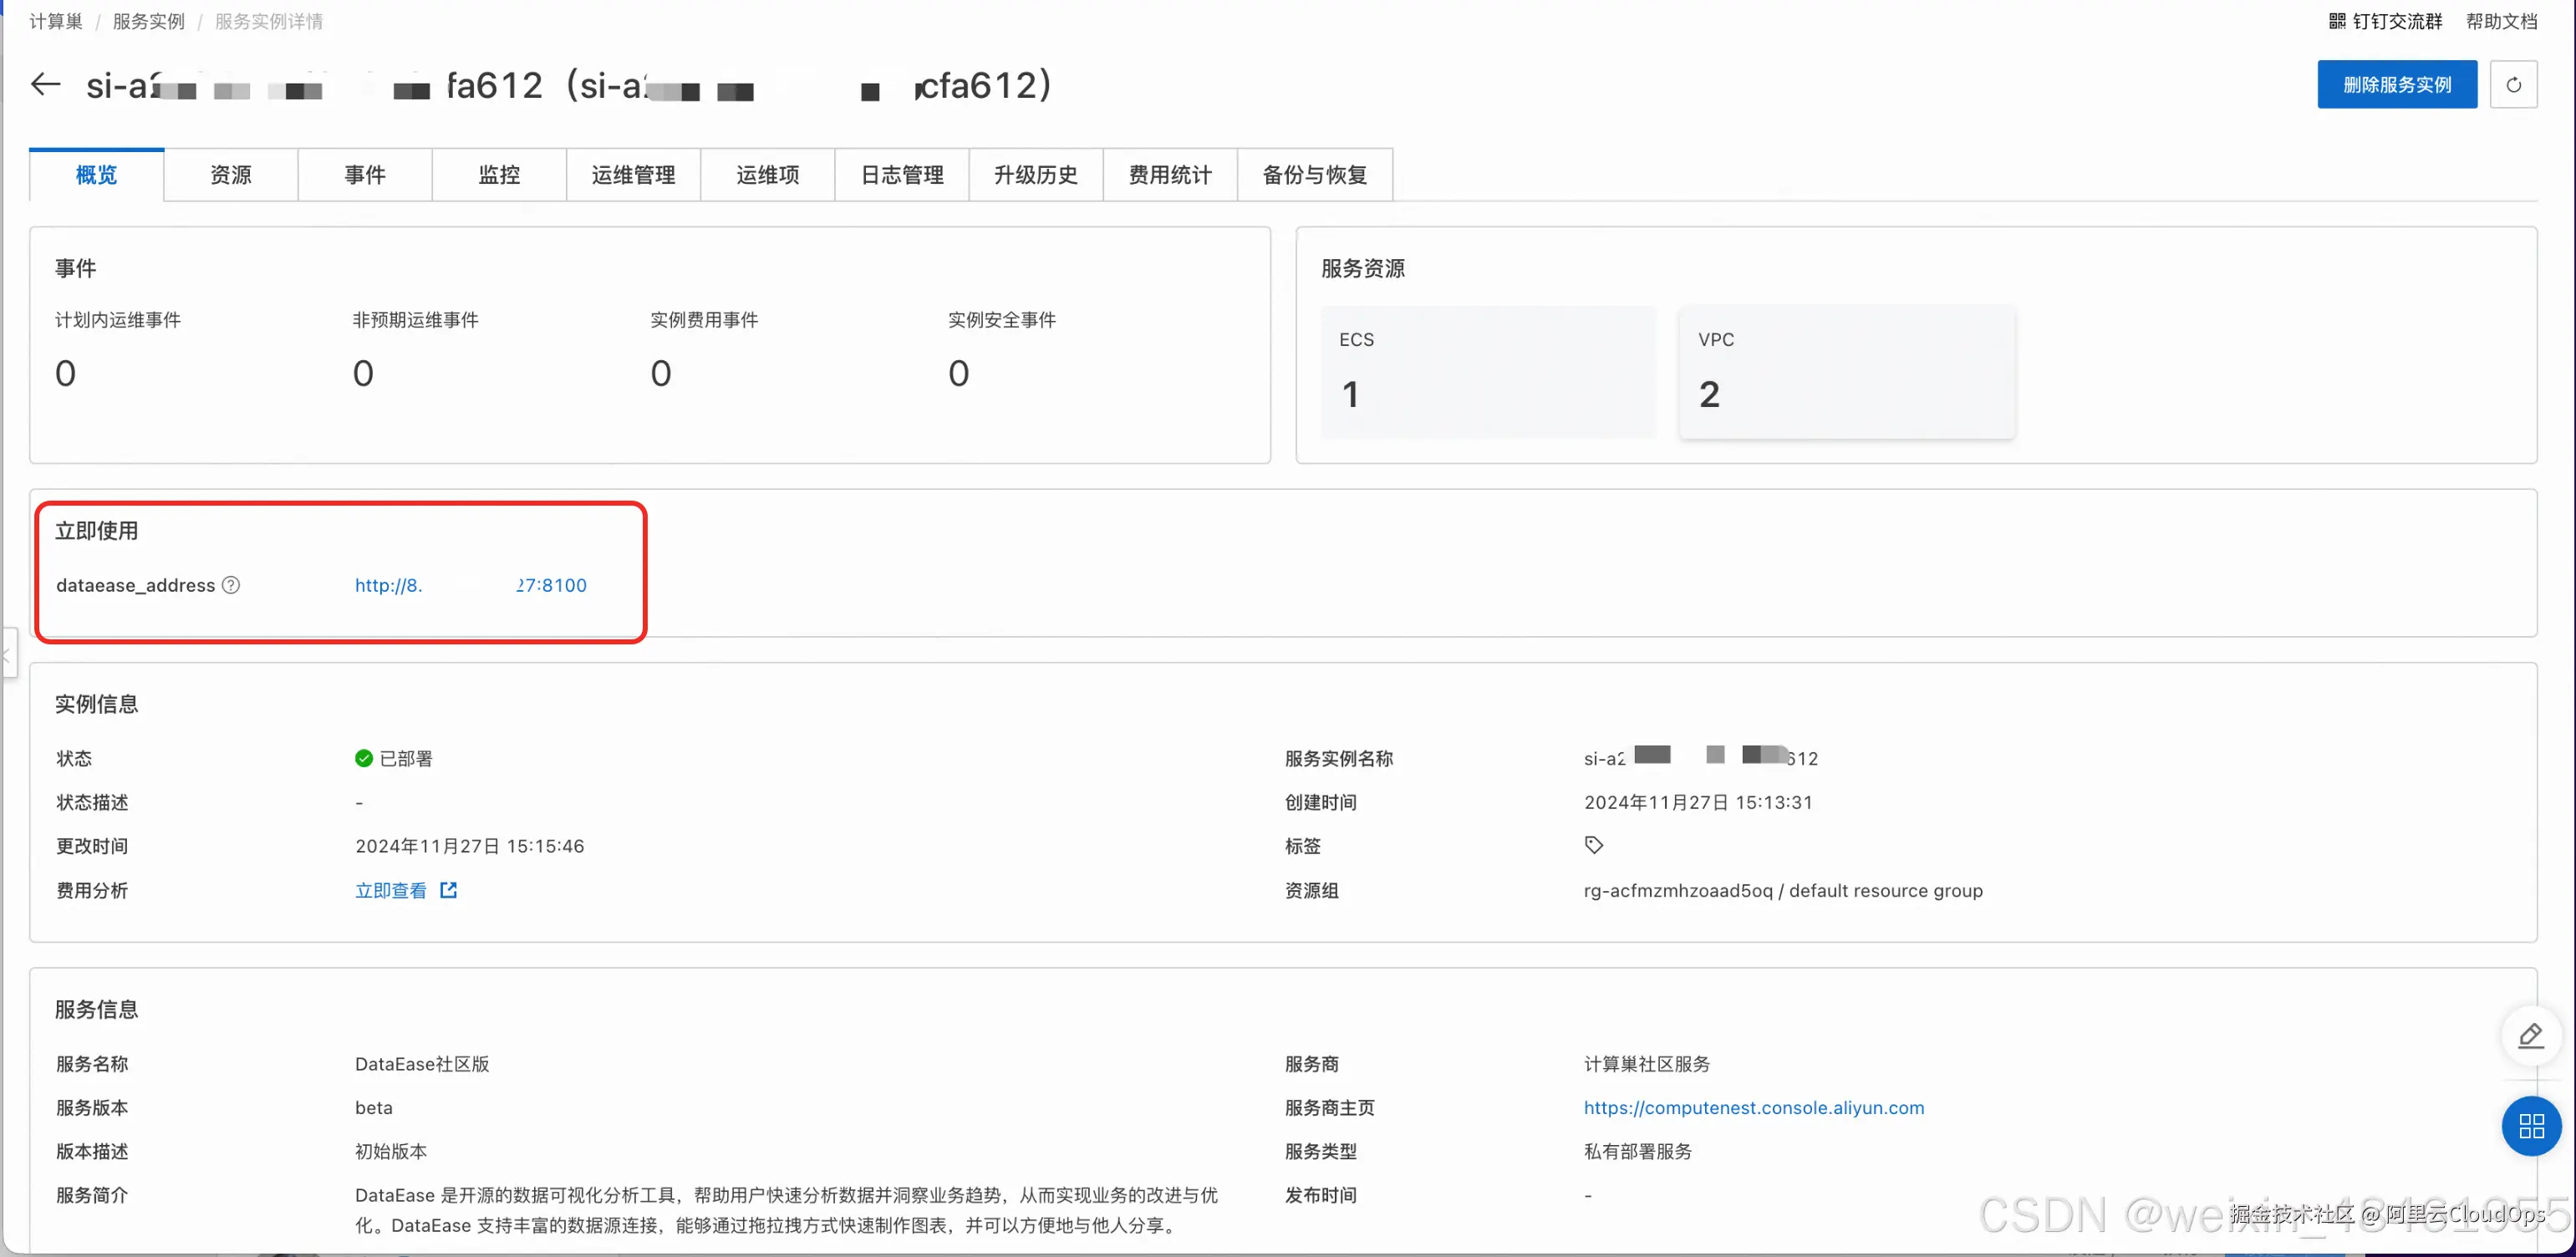Click the edit pencil icon on 服务信息 panel

(x=2530, y=1036)
